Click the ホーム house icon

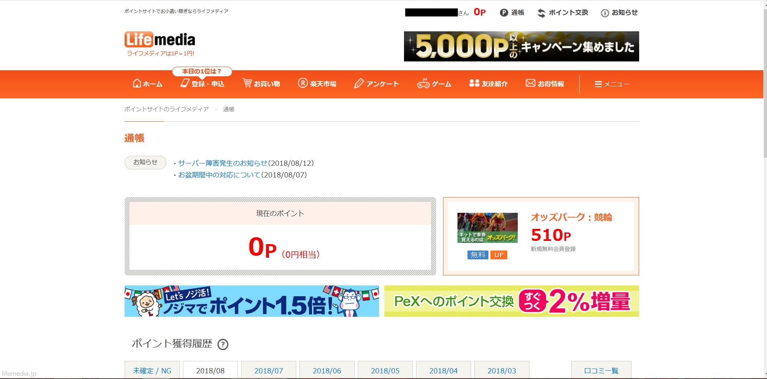(137, 83)
